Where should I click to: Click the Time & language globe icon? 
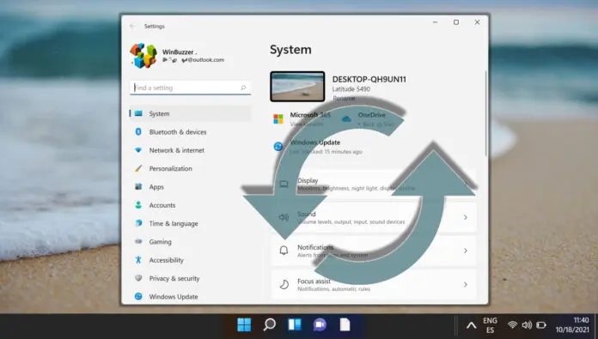[138, 223]
